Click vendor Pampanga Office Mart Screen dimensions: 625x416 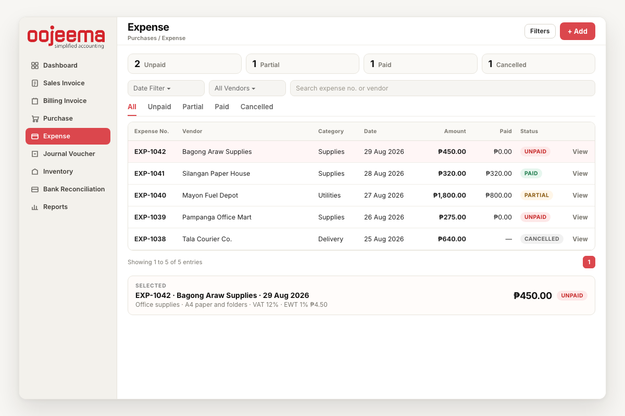(217, 217)
